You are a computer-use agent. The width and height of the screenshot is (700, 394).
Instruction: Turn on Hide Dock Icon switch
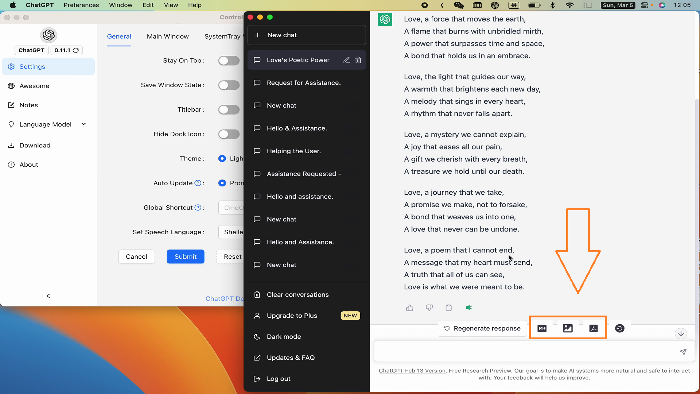[229, 134]
